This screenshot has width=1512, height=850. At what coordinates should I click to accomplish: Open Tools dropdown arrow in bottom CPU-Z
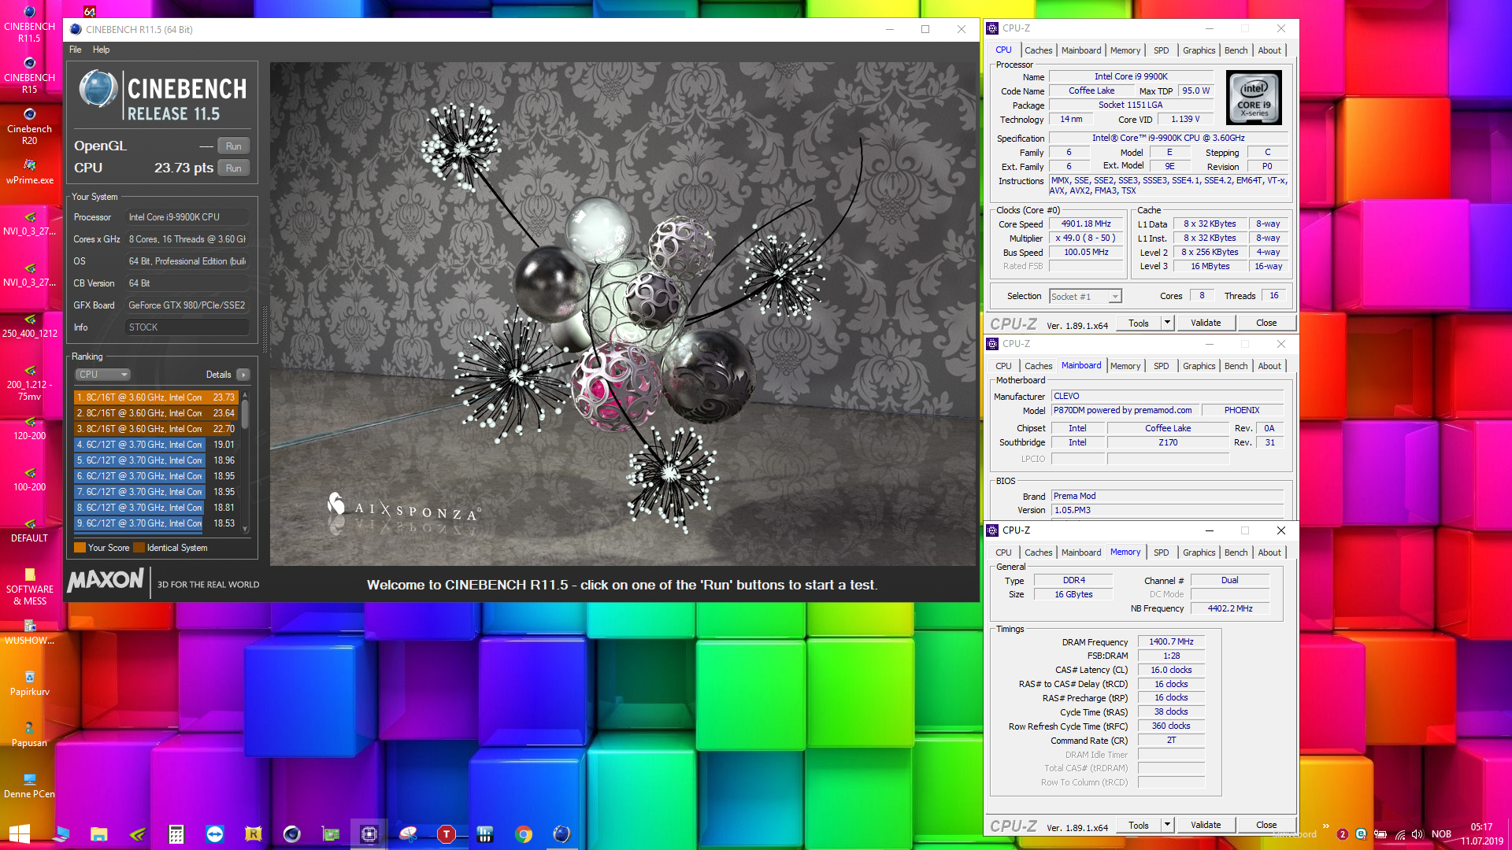(x=1168, y=826)
